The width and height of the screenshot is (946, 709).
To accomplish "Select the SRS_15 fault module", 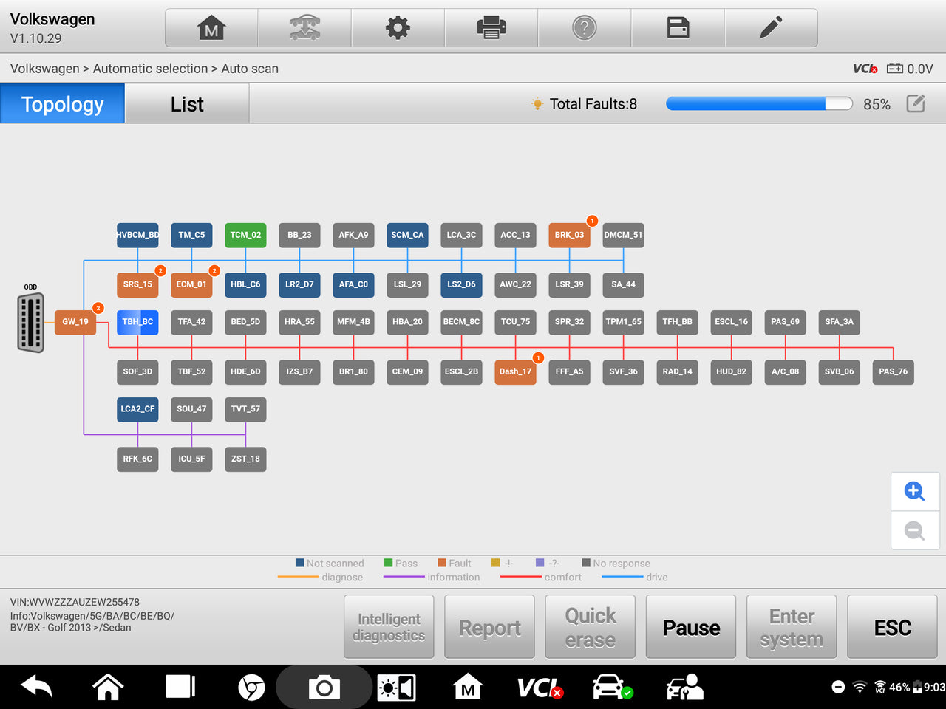I will pos(137,284).
